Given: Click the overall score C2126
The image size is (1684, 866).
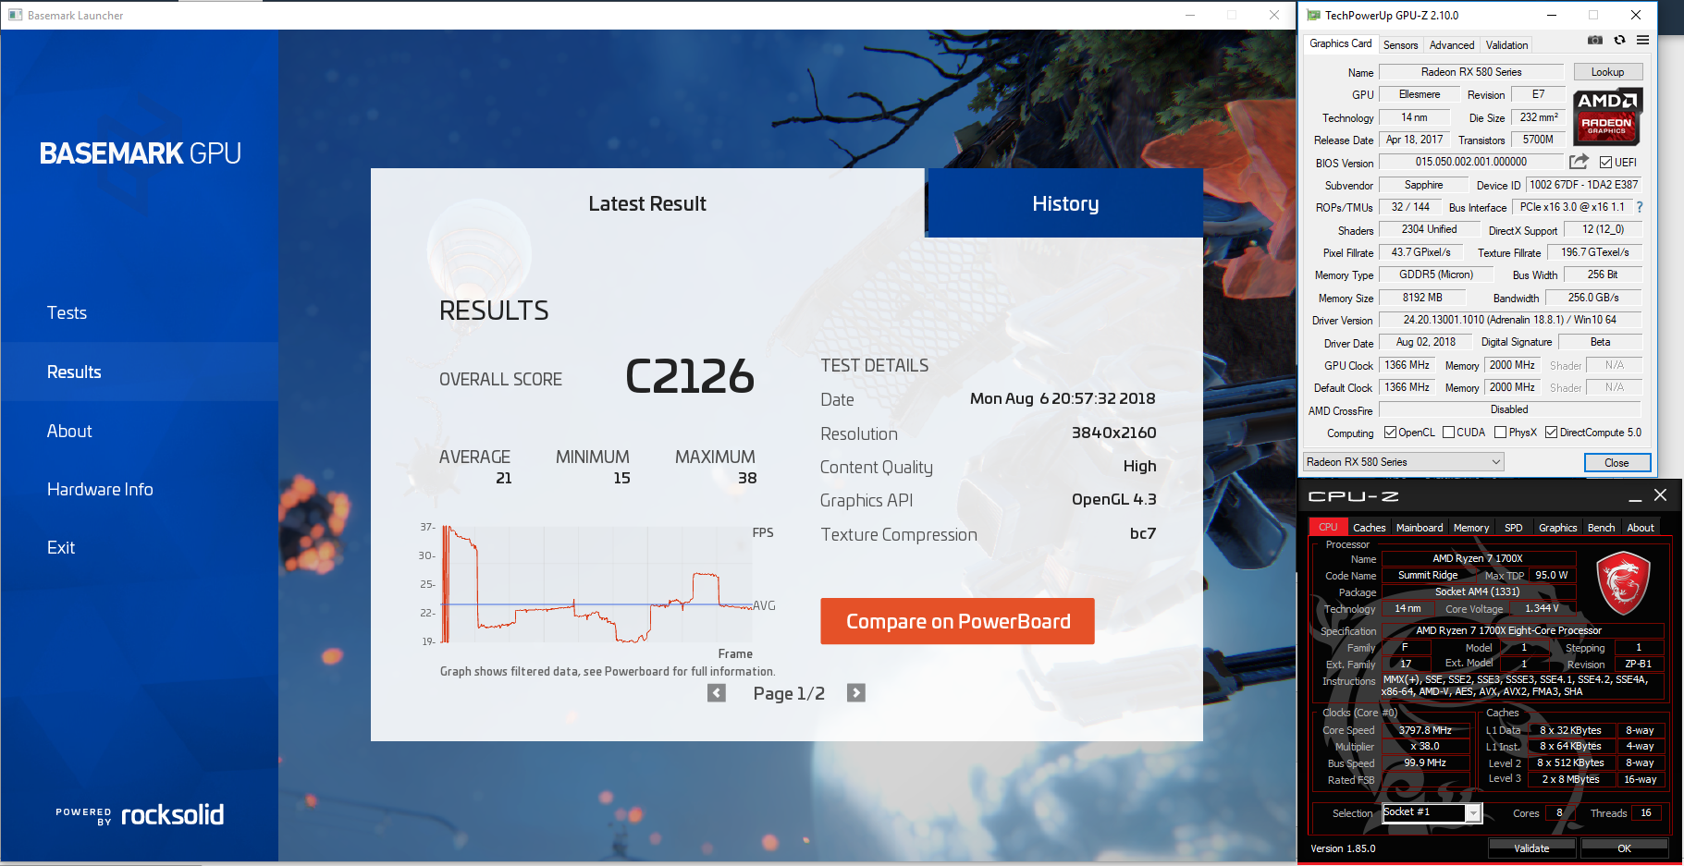Looking at the screenshot, I should point(690,376).
